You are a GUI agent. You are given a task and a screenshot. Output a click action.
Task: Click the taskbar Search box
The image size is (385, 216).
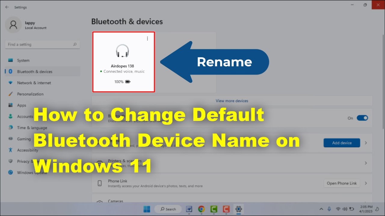pos(168,209)
